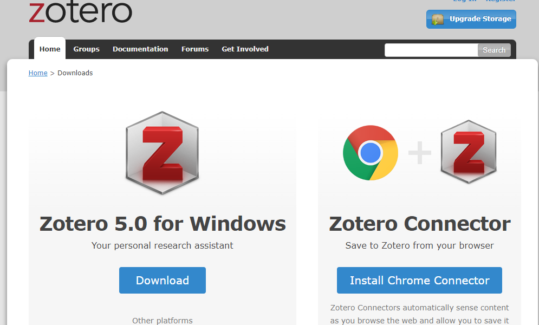Click the Zotero logo in the header
This screenshot has width=539, height=325.
[x=80, y=12]
